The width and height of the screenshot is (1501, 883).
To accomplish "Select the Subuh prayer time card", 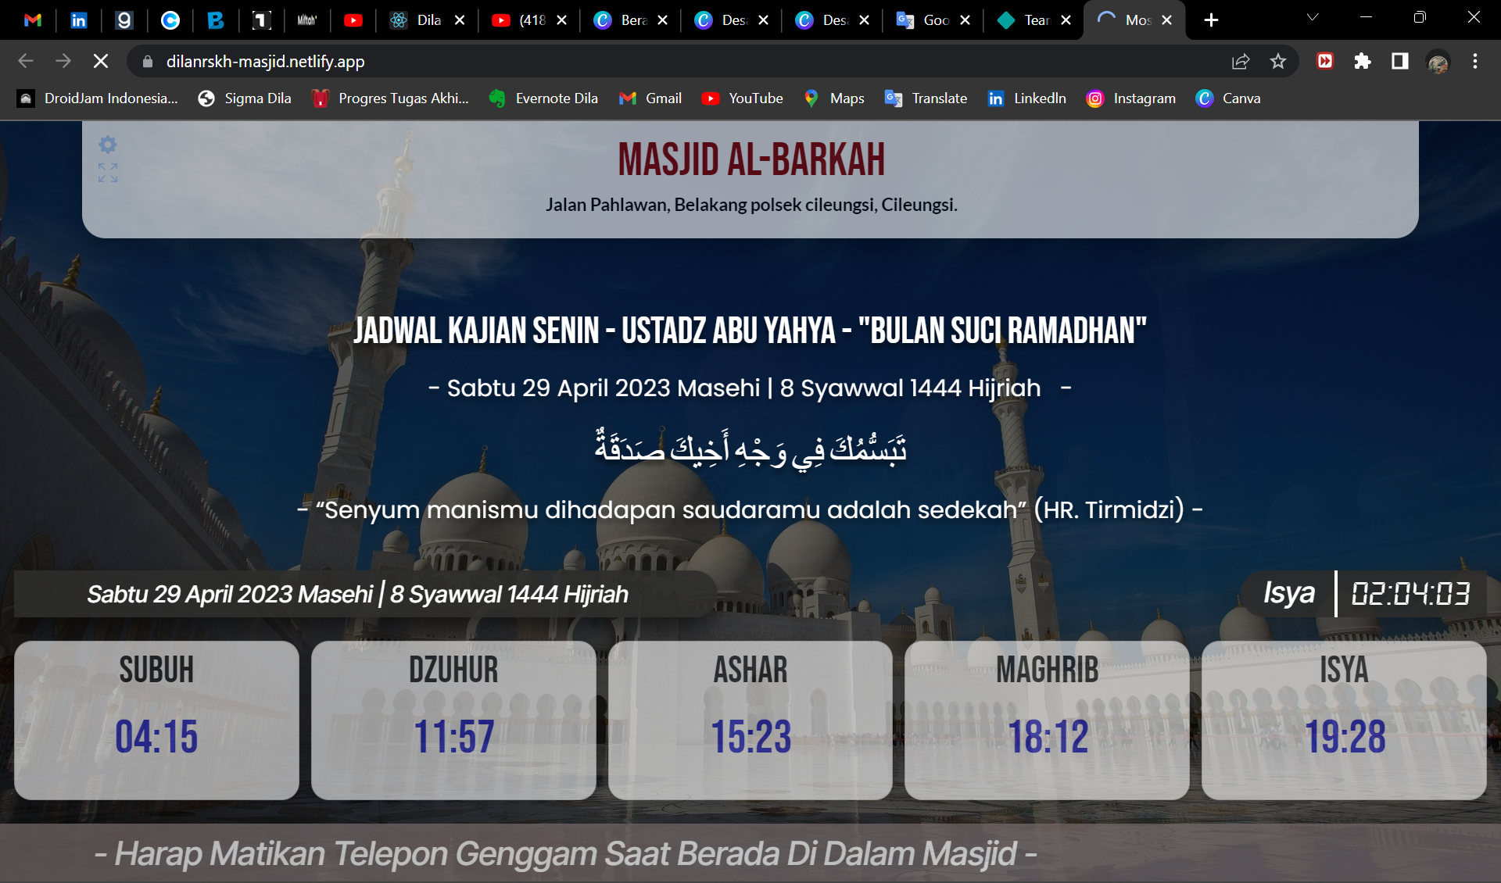I will [156, 720].
